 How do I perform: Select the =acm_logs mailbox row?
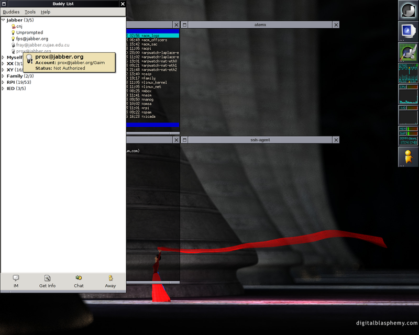152,36
